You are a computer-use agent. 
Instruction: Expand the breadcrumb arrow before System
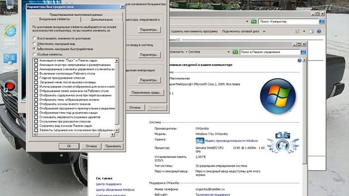[x=186, y=52]
